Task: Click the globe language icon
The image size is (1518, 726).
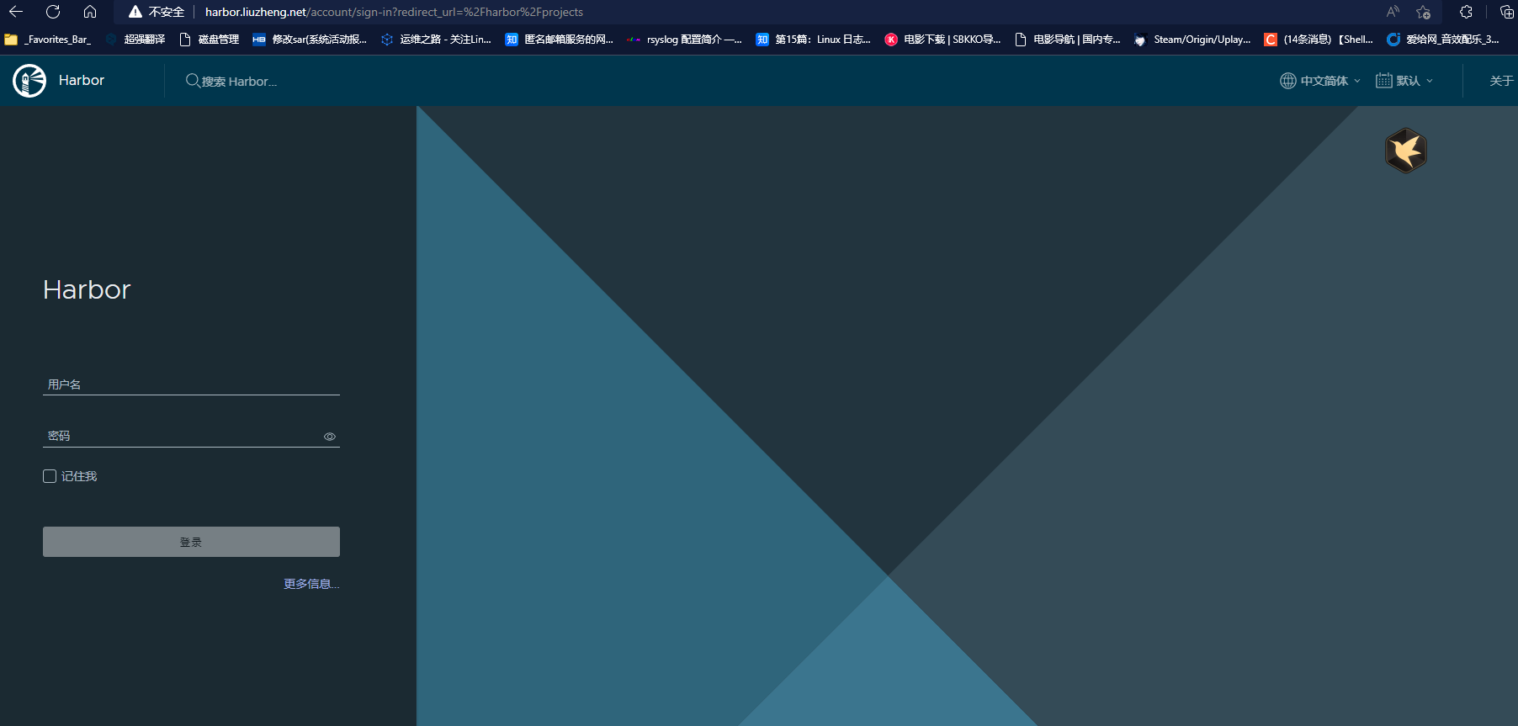Action: 1287,81
